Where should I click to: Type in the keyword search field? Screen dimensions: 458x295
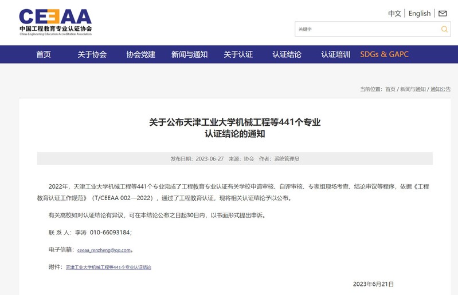pyautogui.click(x=367, y=29)
